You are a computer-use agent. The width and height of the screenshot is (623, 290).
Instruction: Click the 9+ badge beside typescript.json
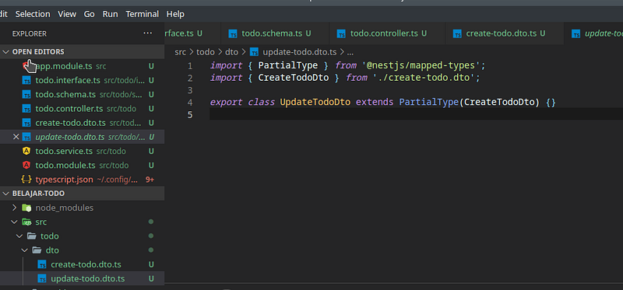tap(150, 180)
